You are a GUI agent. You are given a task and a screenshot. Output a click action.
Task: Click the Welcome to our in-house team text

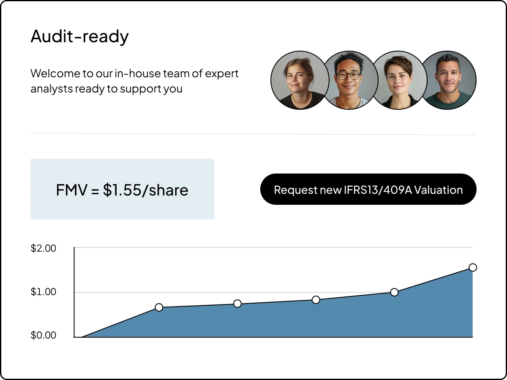[x=134, y=81]
